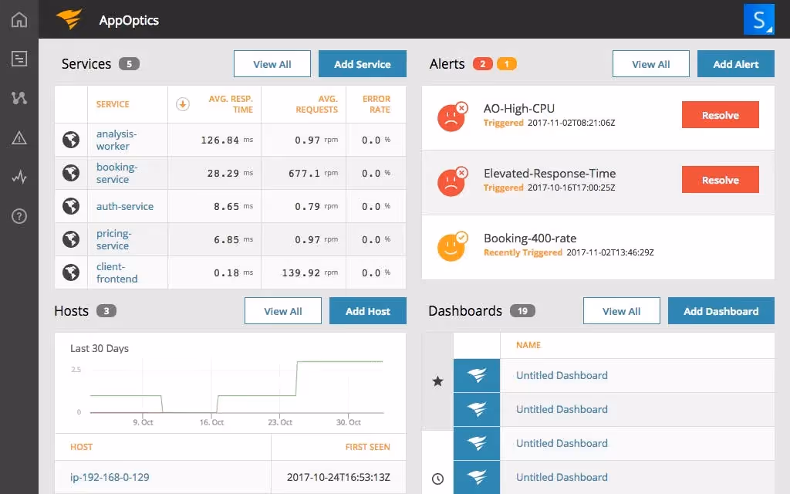Click the first Untitled Dashboard thumbnail
Image resolution: width=790 pixels, height=494 pixels.
[477, 375]
